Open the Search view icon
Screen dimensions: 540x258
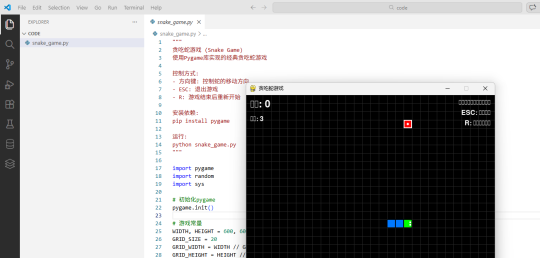coord(9,44)
